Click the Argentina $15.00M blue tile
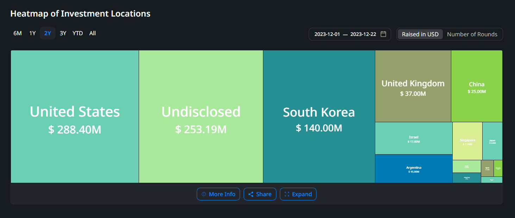Image resolution: width=515 pixels, height=218 pixels. [414, 169]
